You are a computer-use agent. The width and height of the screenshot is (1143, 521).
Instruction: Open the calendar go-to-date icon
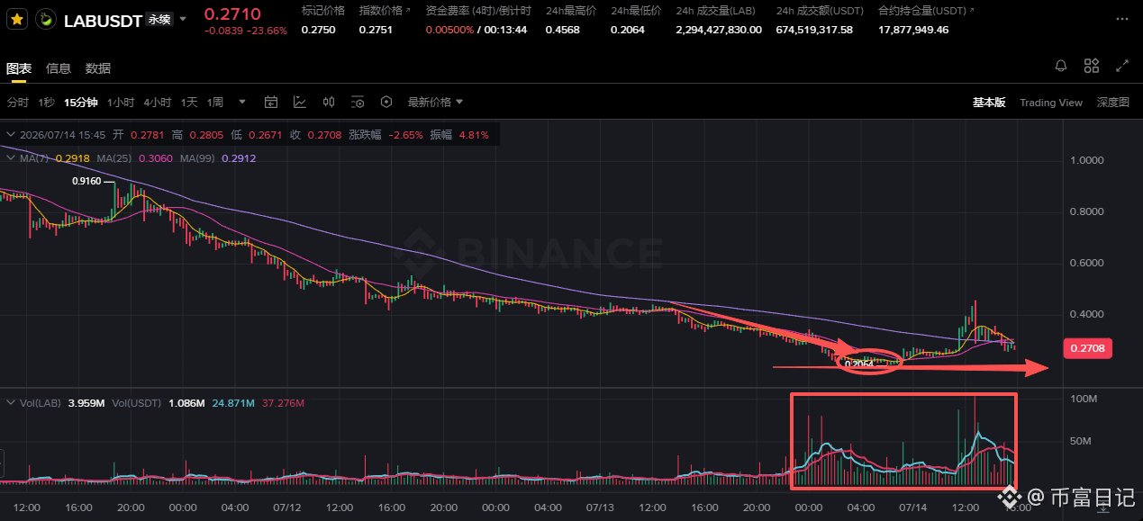coord(270,103)
